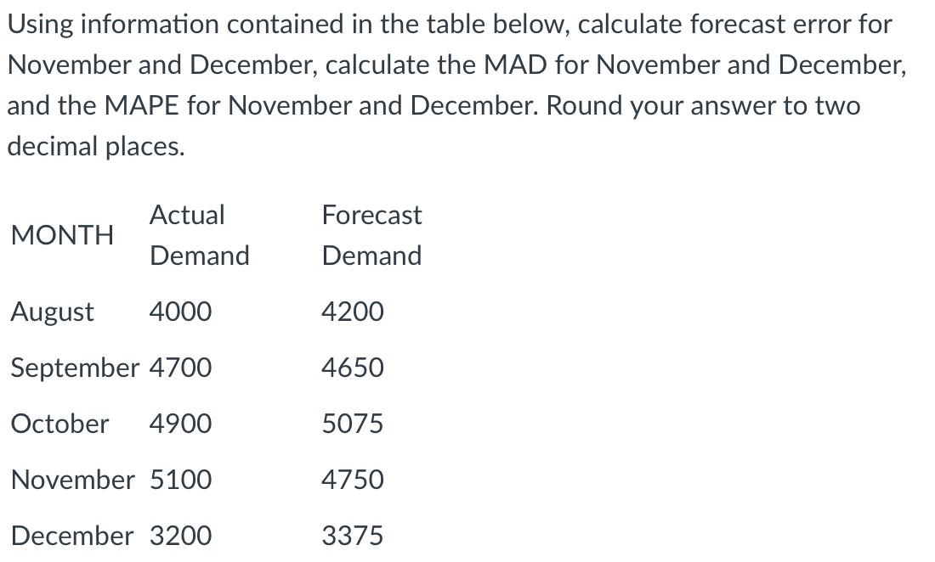The image size is (935, 562).
Task: Click November forecast value 4750
Action: click(x=353, y=480)
